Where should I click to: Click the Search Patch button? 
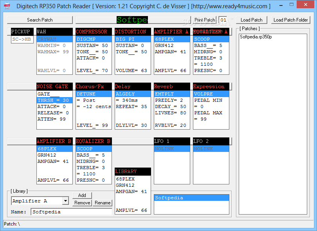point(40,20)
